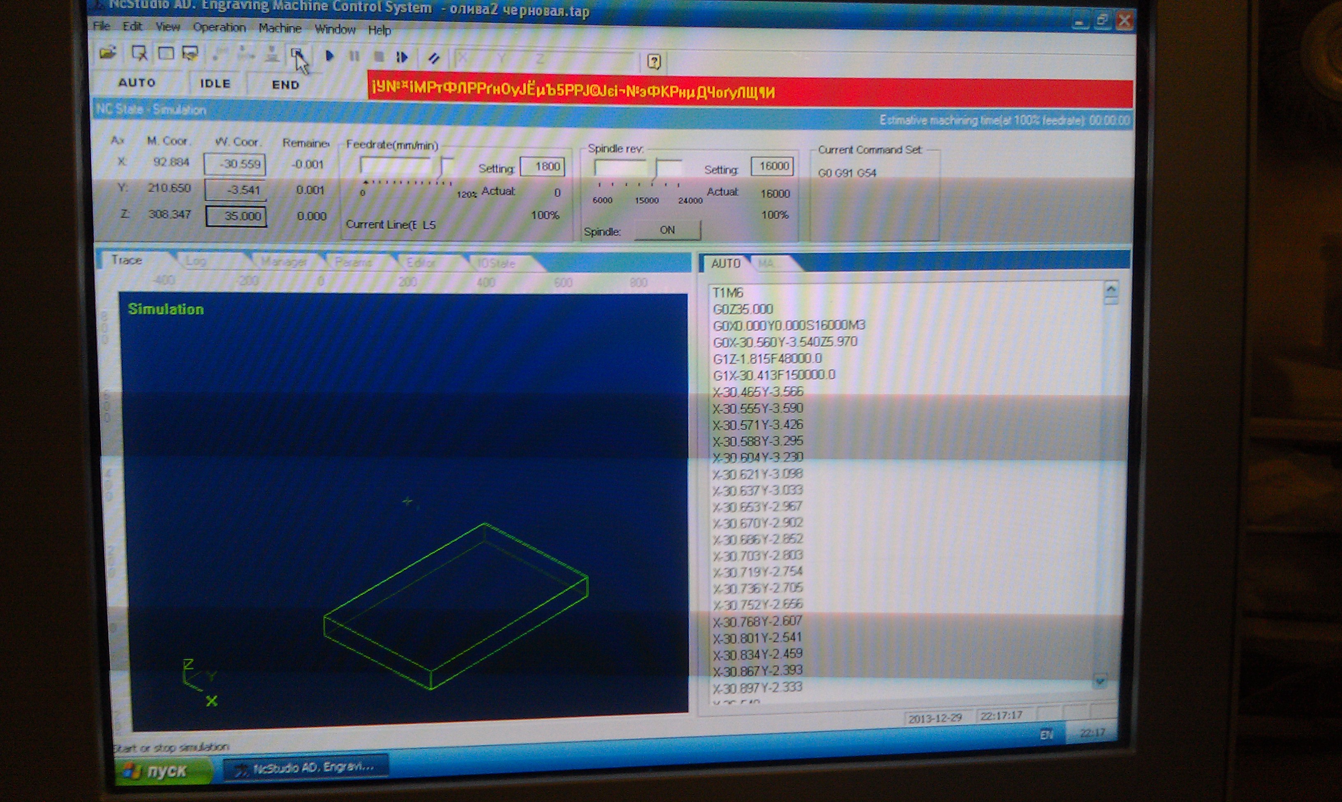
Task: Click the advanced start (resume) icon
Action: (x=402, y=57)
